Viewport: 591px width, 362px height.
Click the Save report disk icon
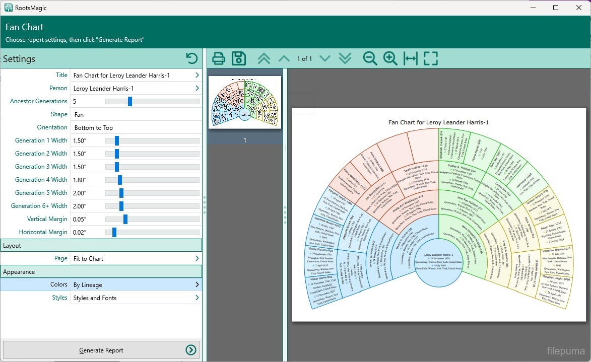click(x=238, y=58)
